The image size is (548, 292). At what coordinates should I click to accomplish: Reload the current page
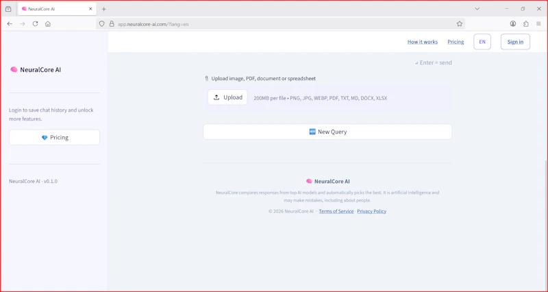(36, 24)
